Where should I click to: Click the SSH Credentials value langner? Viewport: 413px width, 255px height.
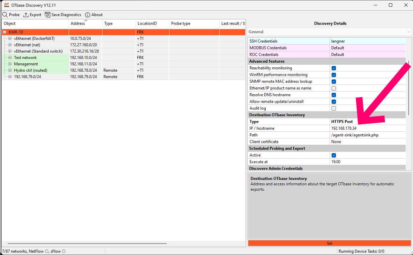coord(338,41)
